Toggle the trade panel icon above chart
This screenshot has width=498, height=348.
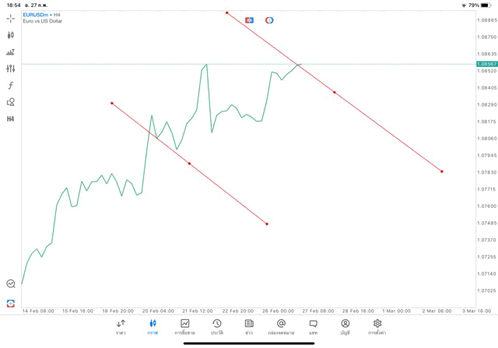(x=249, y=20)
